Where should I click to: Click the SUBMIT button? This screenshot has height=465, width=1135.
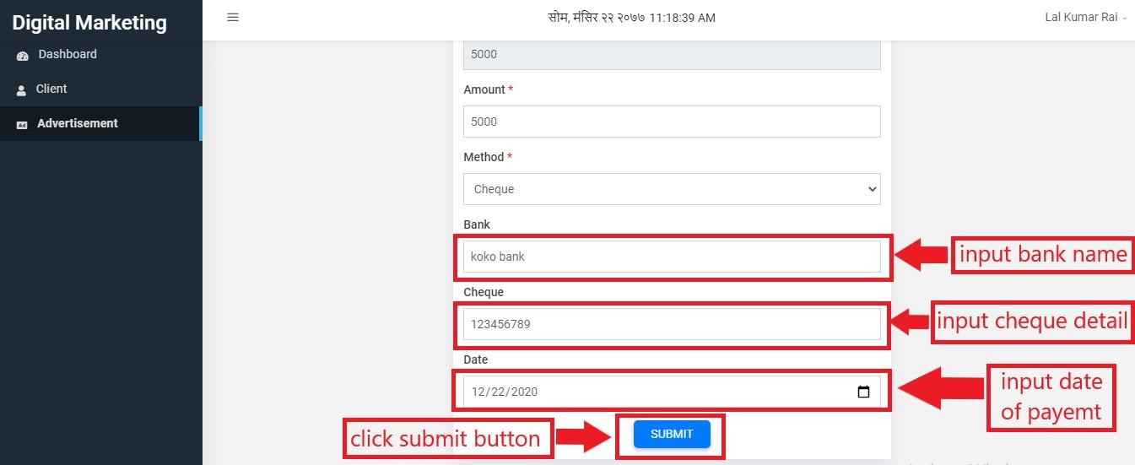click(x=672, y=434)
